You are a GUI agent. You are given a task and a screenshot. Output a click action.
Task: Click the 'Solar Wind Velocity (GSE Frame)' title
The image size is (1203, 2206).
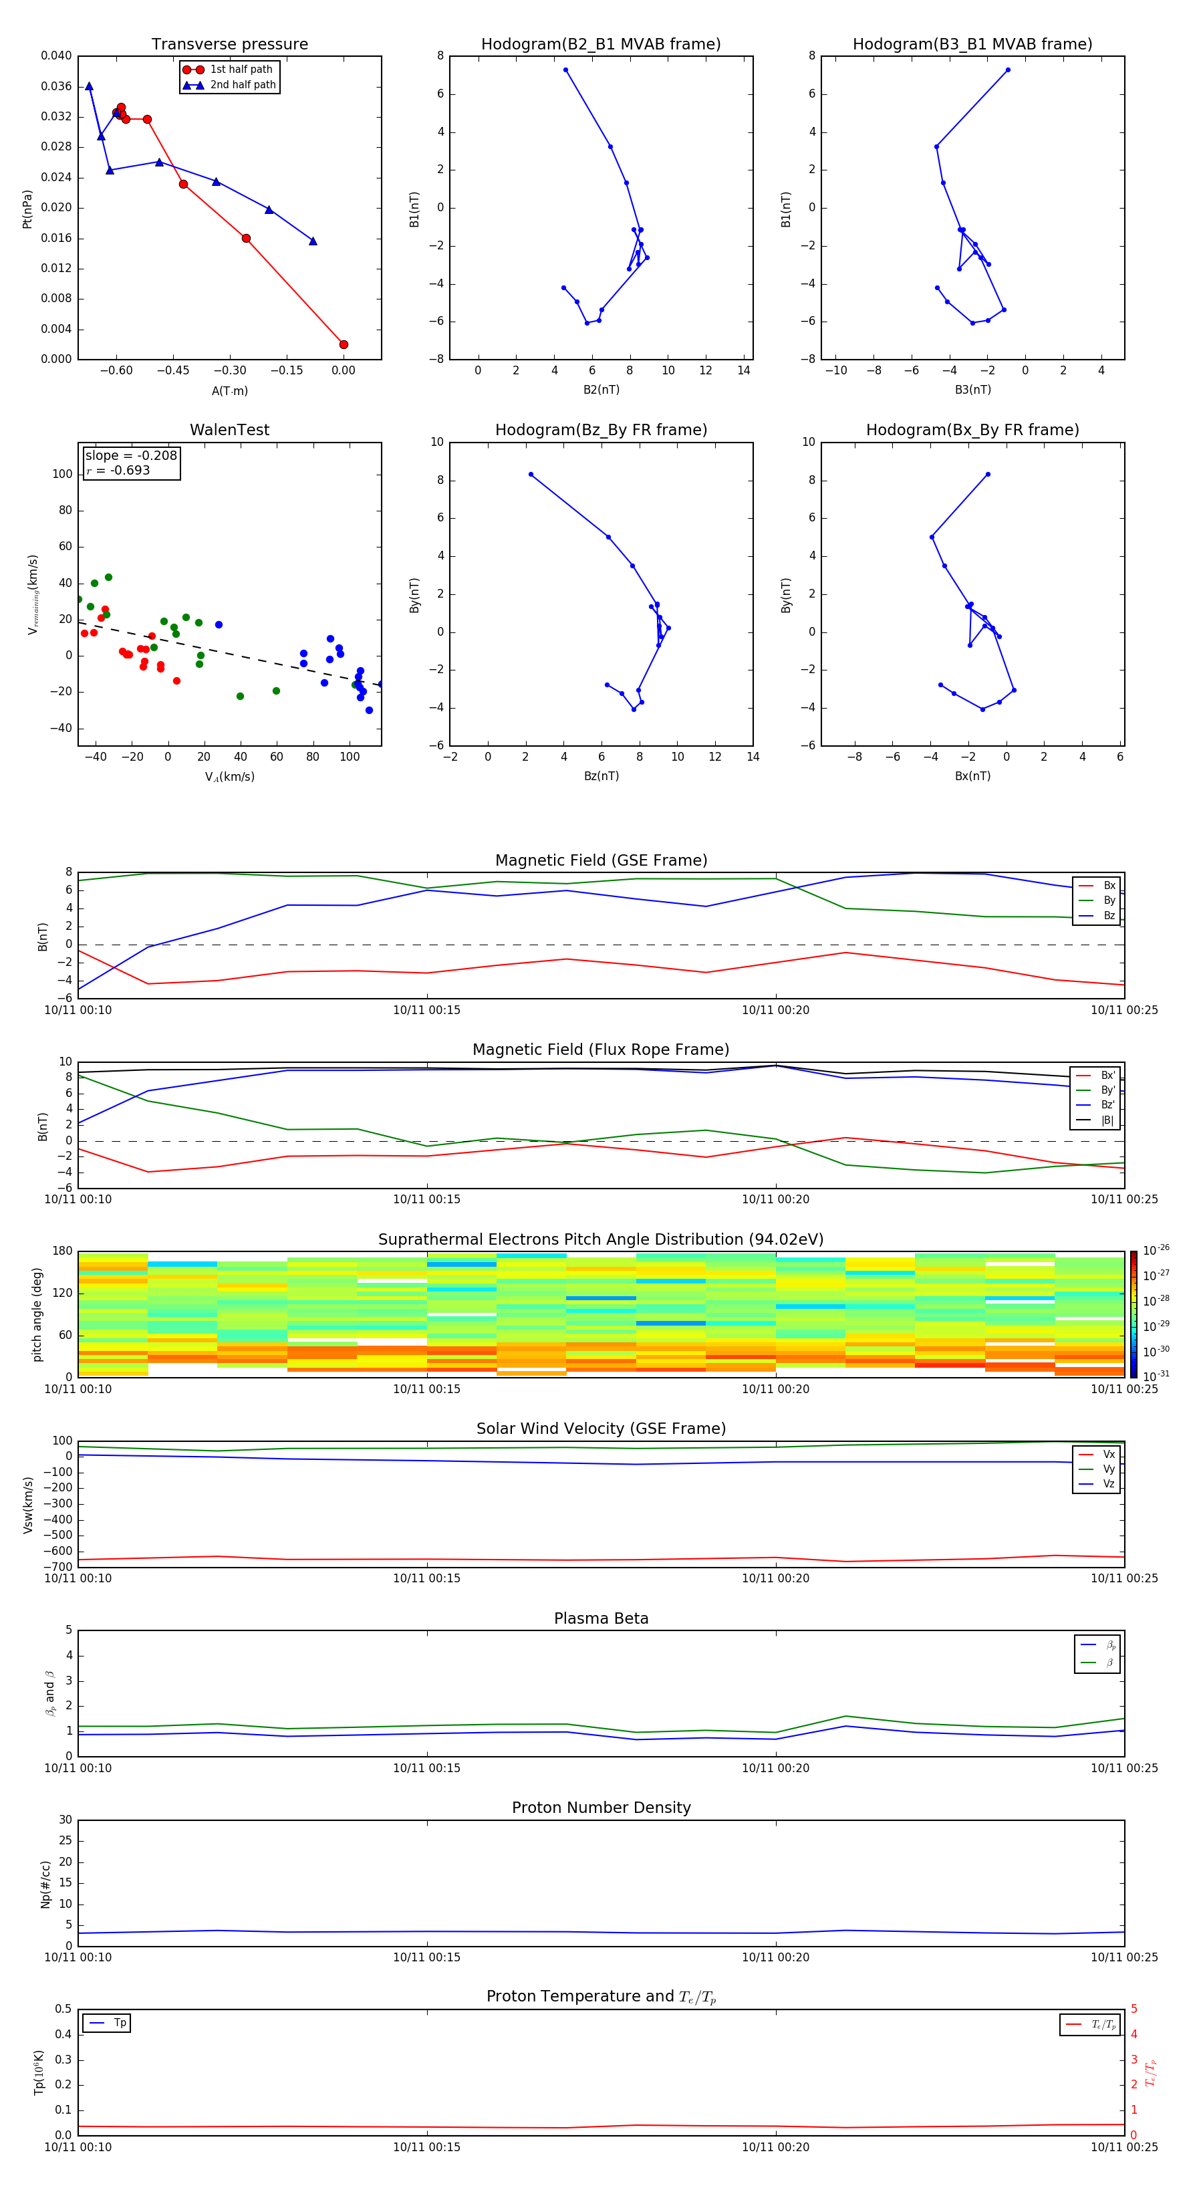601,1429
